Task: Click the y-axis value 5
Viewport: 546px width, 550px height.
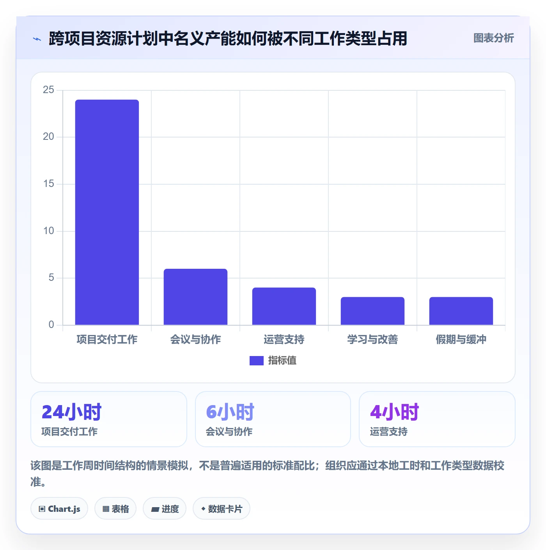Action: tap(51, 278)
